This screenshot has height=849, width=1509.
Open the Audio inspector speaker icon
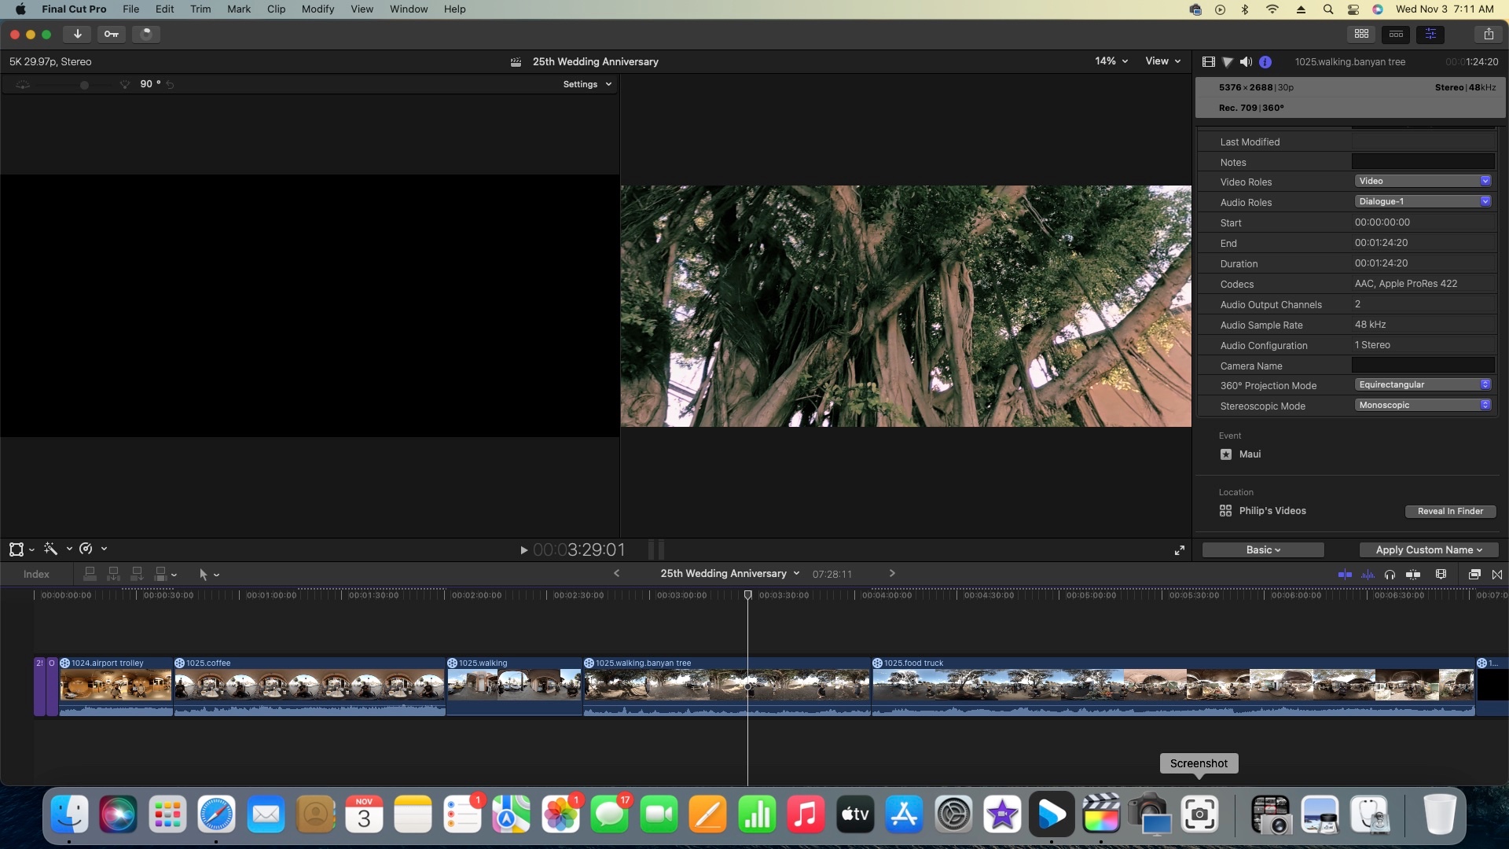point(1246,62)
